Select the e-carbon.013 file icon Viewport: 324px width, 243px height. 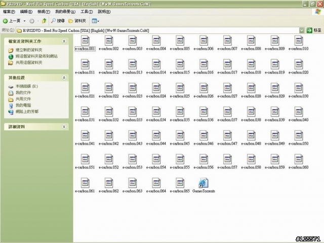(133, 64)
